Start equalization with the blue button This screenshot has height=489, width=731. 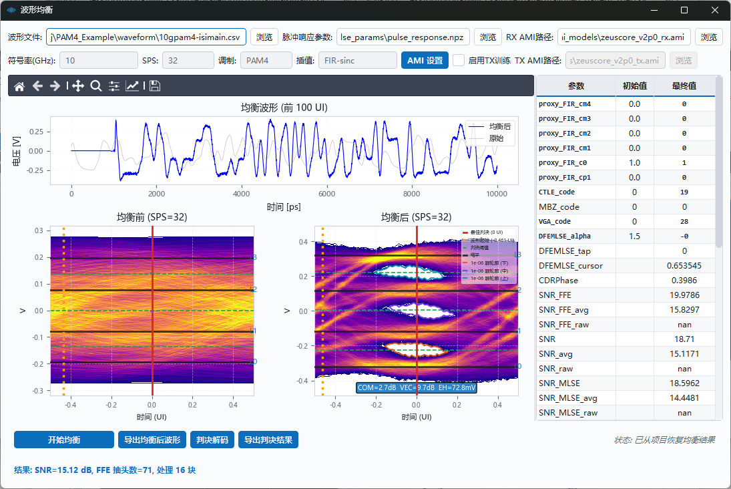coord(64,440)
